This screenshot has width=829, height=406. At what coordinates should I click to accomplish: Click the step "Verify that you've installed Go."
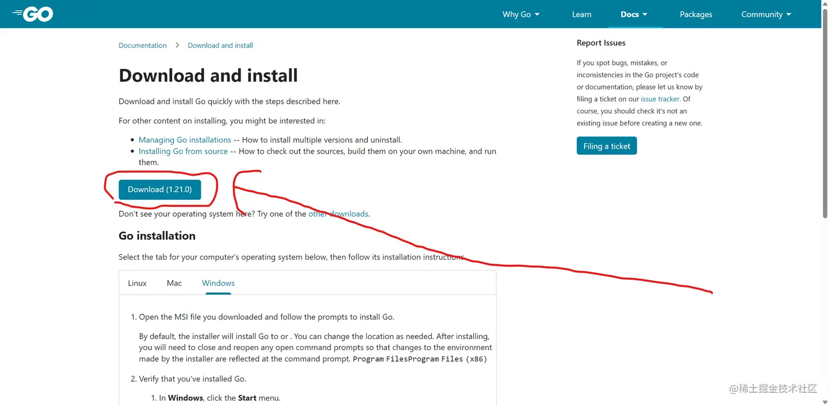[192, 379]
